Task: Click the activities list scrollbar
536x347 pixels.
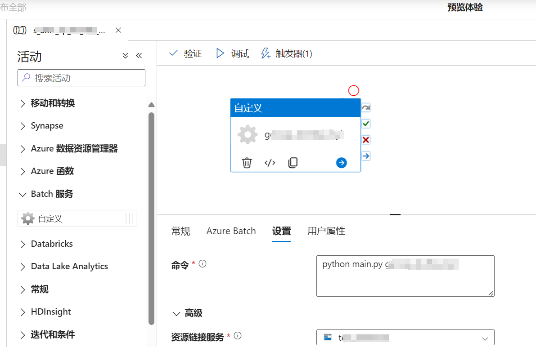Action: point(151,218)
